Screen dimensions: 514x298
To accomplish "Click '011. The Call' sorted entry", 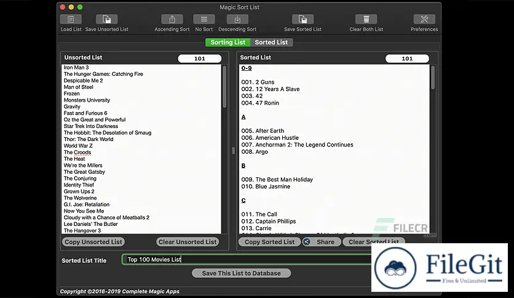I will (x=259, y=214).
